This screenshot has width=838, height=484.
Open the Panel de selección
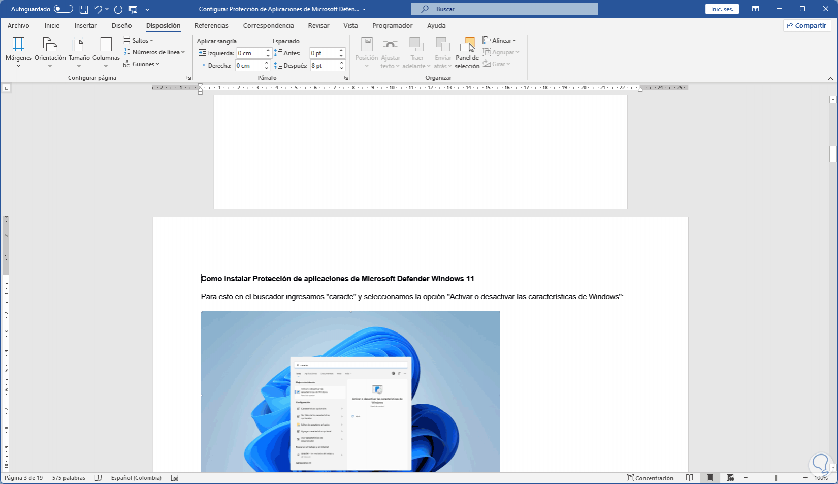tap(467, 52)
